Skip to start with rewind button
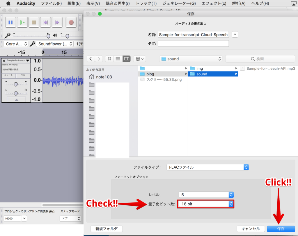 (46, 22)
